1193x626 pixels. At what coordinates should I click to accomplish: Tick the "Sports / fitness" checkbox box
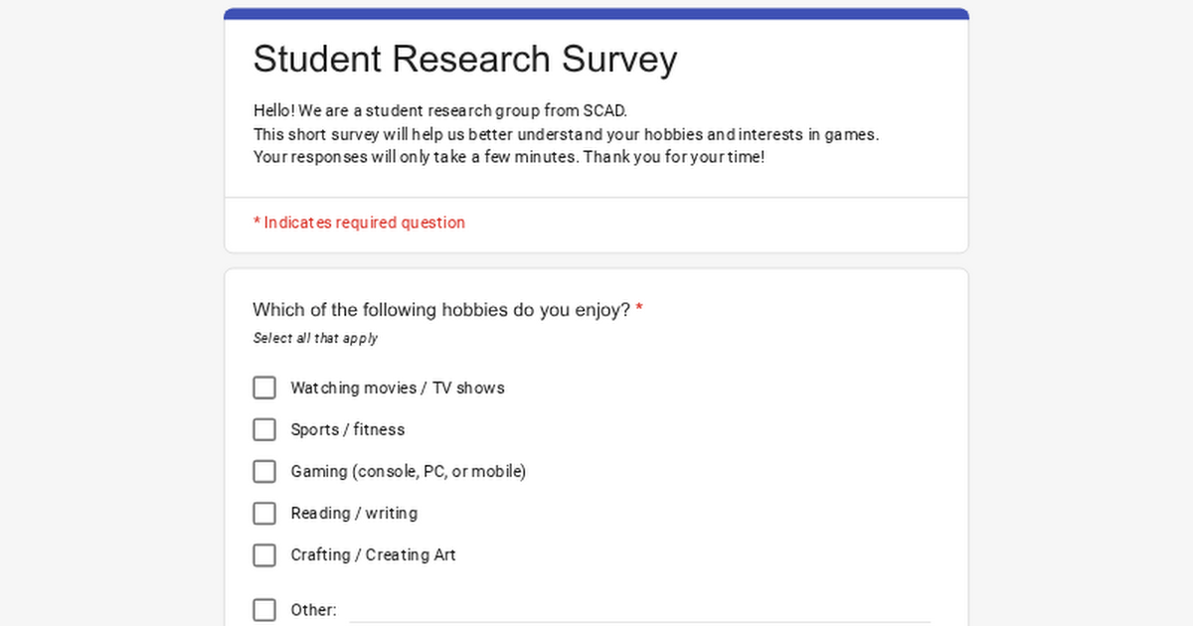(264, 429)
